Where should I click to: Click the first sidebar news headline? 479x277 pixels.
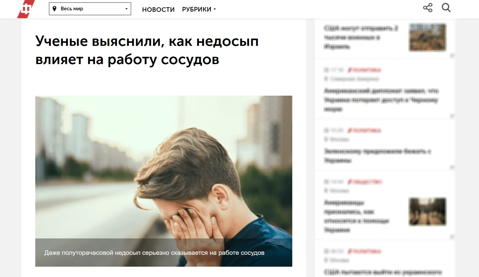361,37
